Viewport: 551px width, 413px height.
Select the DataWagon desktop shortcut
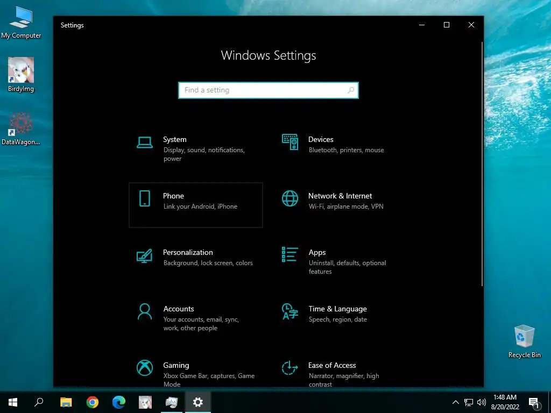[x=21, y=129]
